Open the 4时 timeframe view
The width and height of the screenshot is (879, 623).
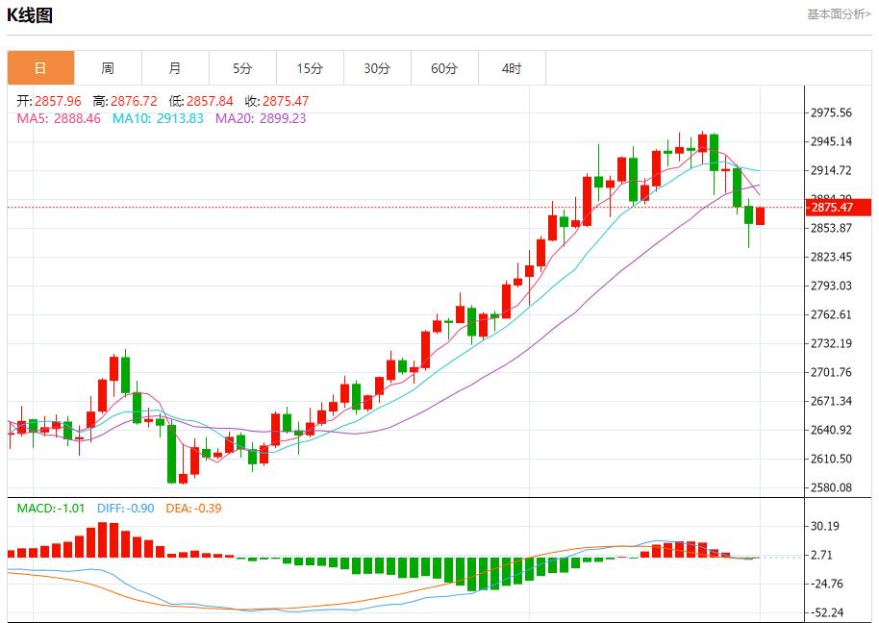click(x=513, y=68)
